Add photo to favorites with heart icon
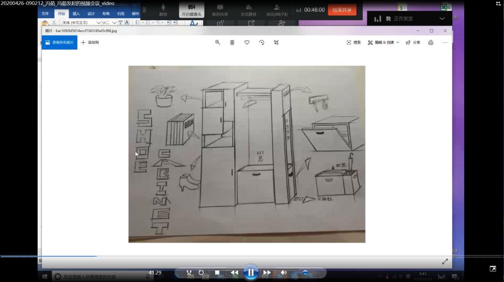504x282 pixels. click(247, 43)
